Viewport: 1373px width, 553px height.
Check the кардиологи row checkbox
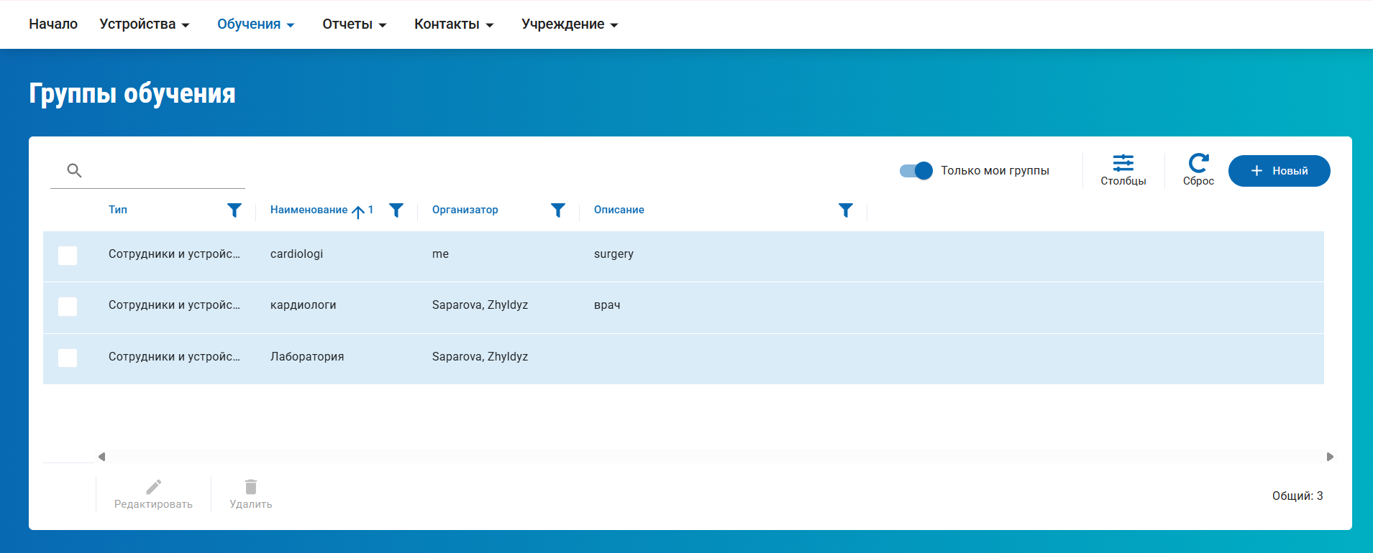pyautogui.click(x=68, y=307)
